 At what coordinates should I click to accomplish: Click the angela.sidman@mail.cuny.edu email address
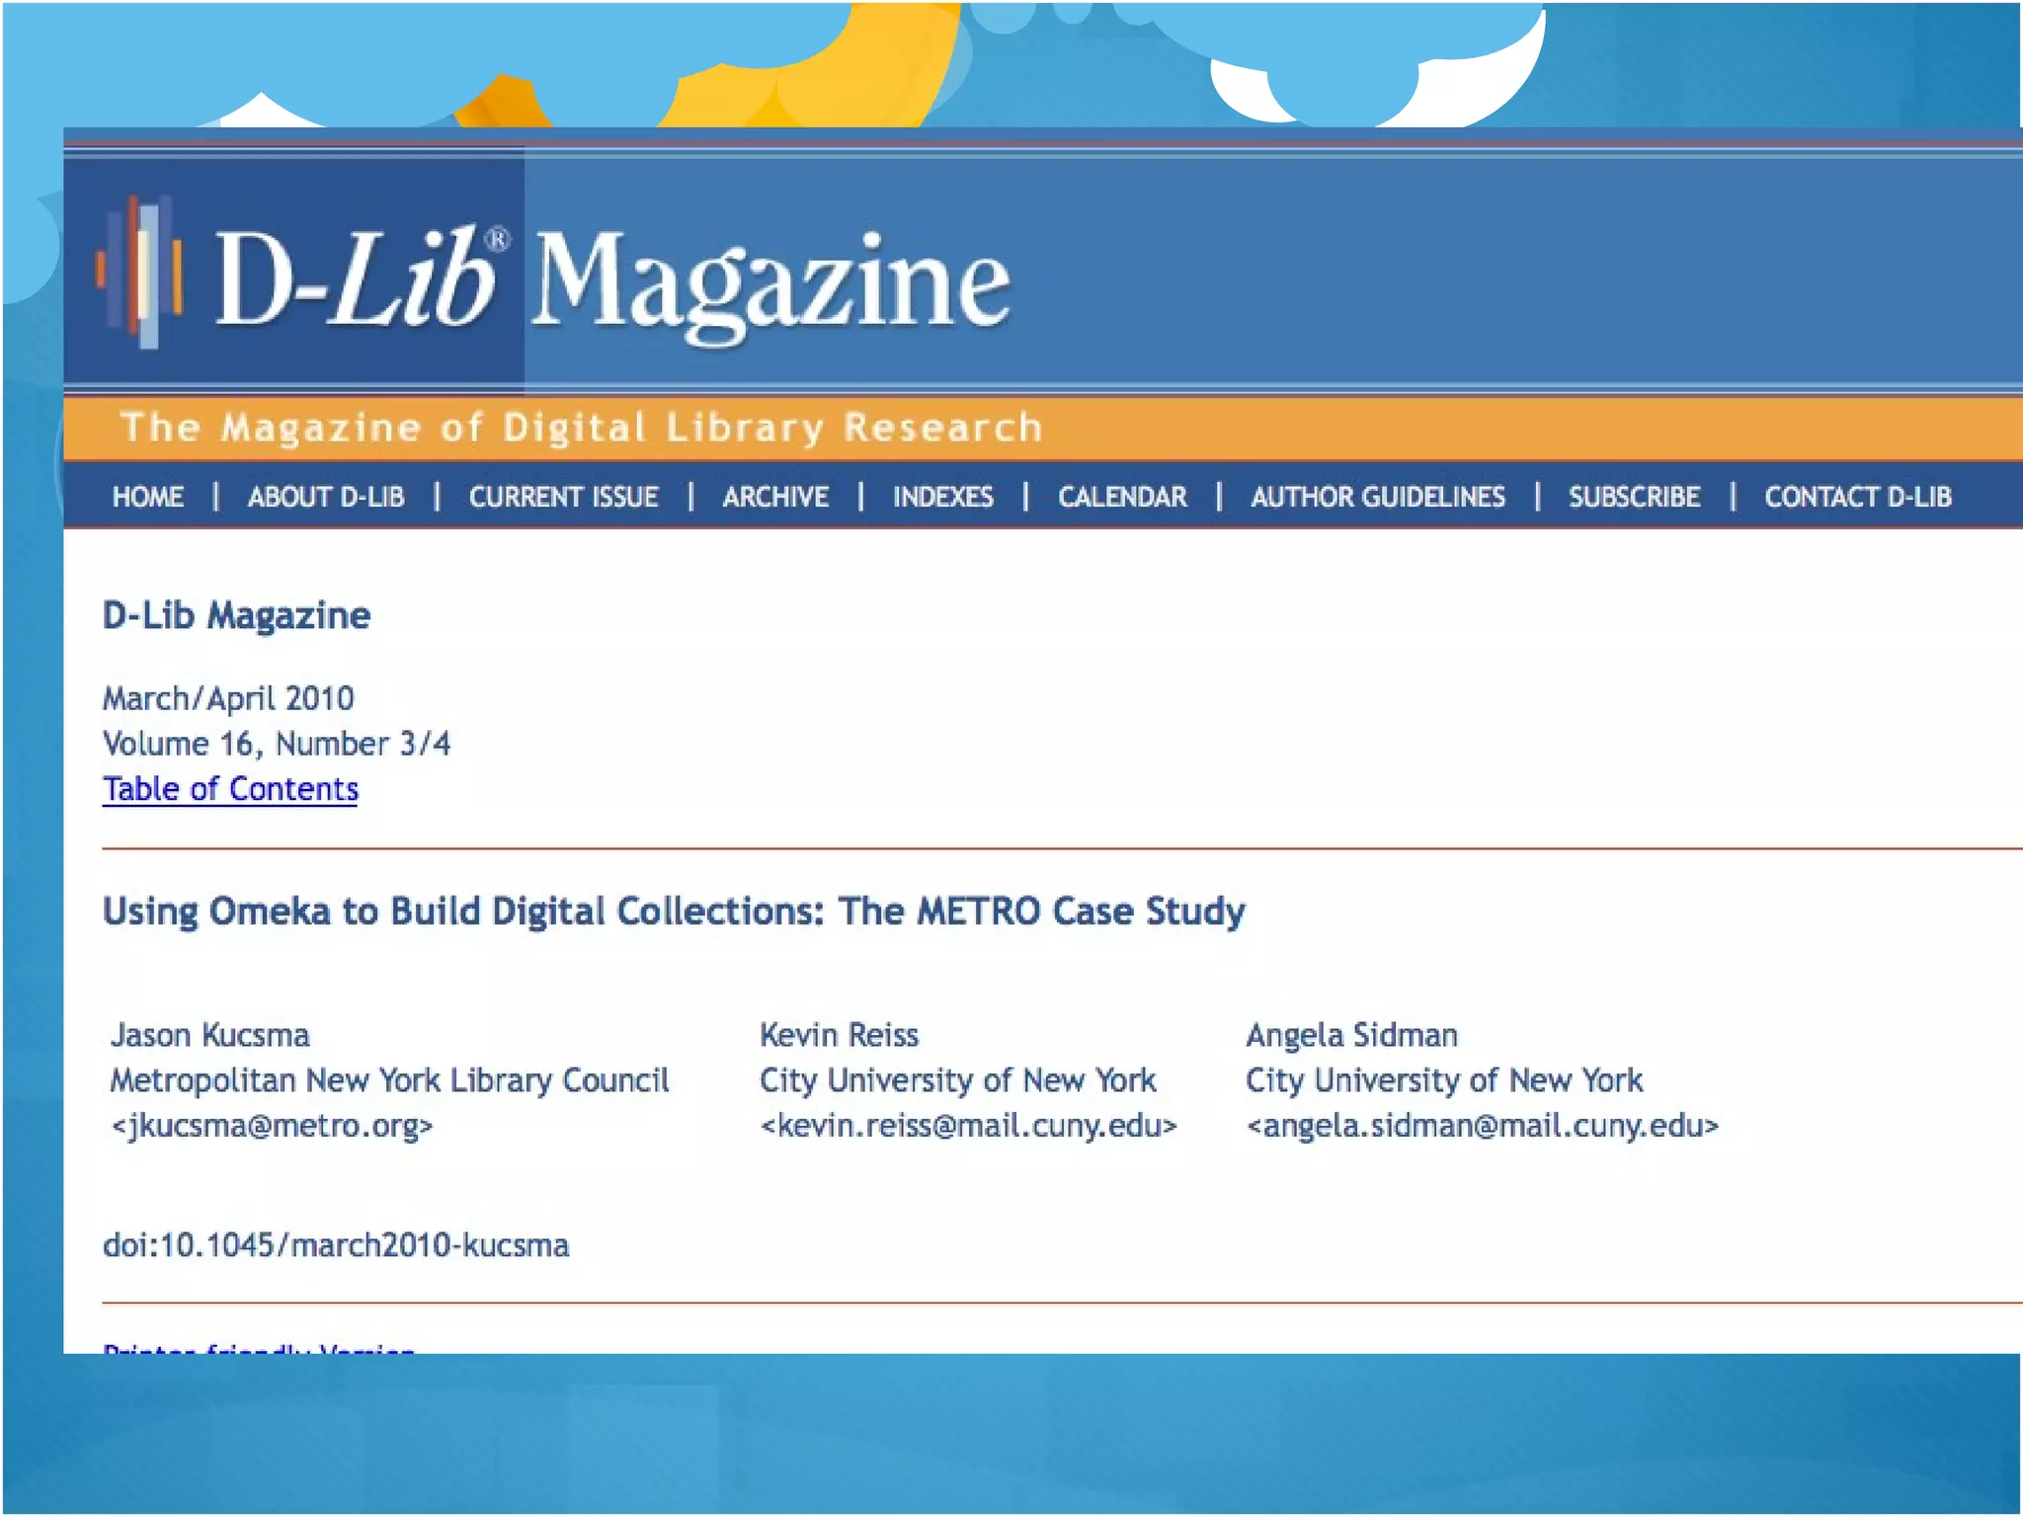pos(1482,1126)
